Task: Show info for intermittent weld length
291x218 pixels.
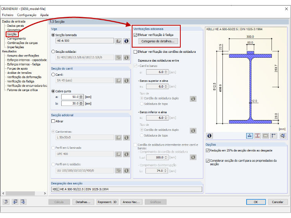Action: (x=193, y=157)
